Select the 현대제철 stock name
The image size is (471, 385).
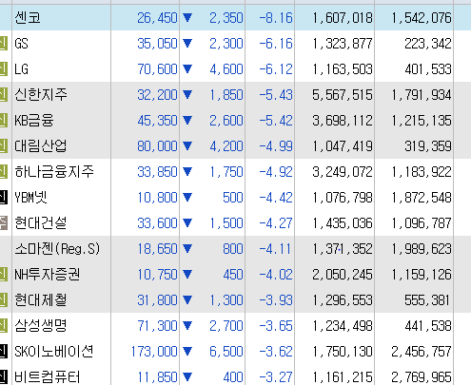[x=41, y=300]
